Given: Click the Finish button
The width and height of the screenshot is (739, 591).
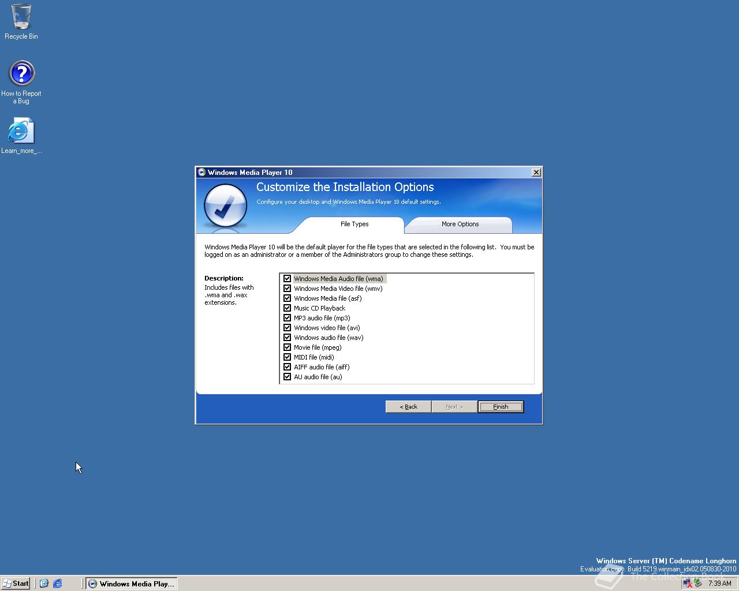Looking at the screenshot, I should [x=501, y=407].
